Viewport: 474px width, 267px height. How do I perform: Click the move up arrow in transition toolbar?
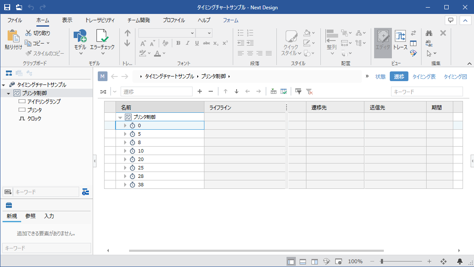click(226, 91)
